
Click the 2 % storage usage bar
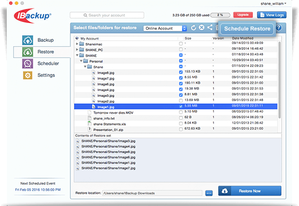pos(220,15)
